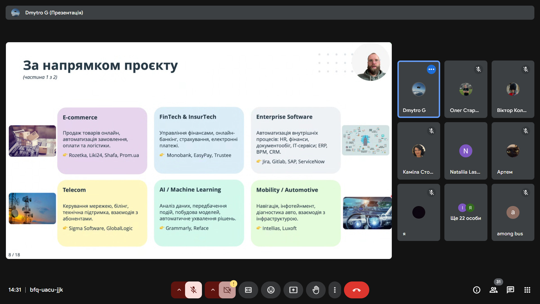The height and width of the screenshot is (304, 540).
Task: Click 'Jira, Gitlab, SAP, ServiceNow' text
Action: pyautogui.click(x=293, y=162)
